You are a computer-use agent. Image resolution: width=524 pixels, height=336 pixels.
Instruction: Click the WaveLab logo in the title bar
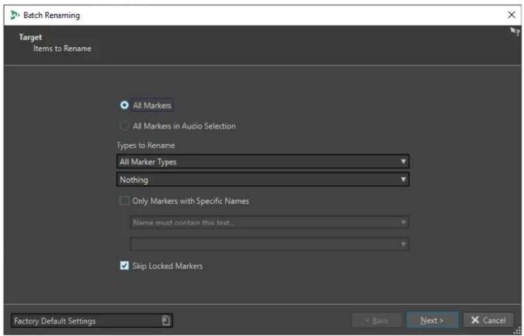(x=15, y=15)
